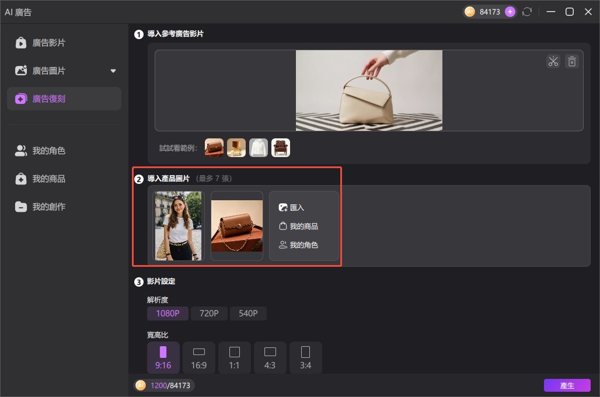Viewport: 600px width, 397px height.
Task: Set resolution to 720P
Action: coord(209,313)
